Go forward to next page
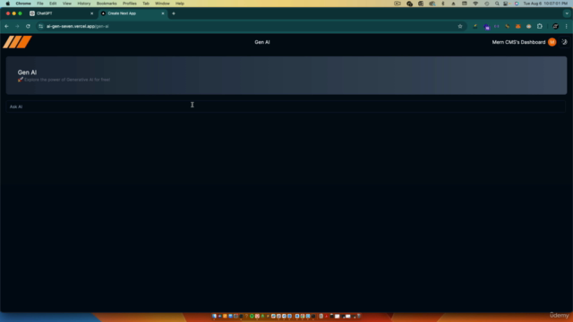The height and width of the screenshot is (322, 573). pos(17,26)
